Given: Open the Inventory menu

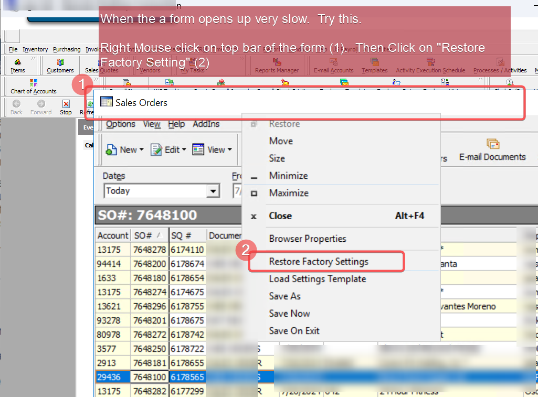Looking at the screenshot, I should click(x=35, y=49).
